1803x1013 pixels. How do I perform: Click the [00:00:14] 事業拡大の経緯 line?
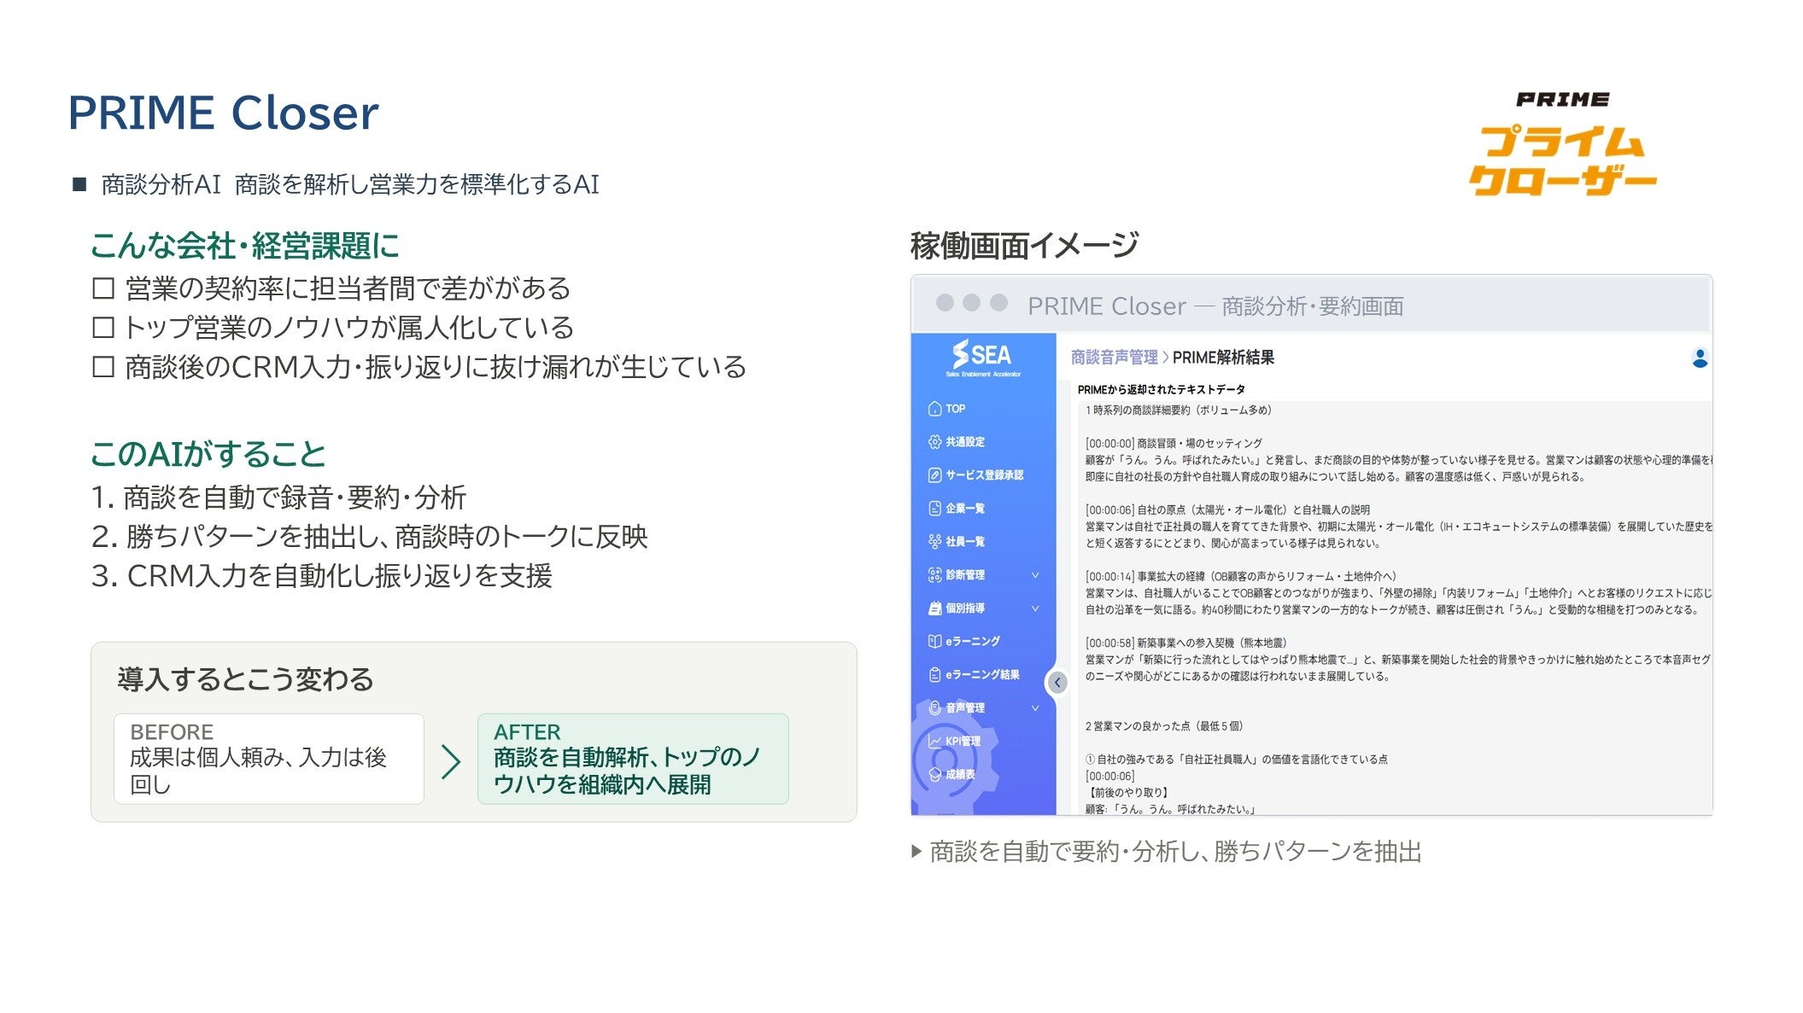tap(1241, 576)
